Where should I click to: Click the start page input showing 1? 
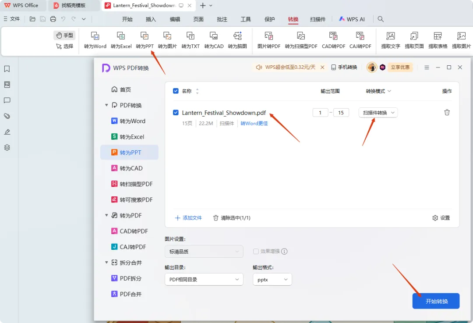coord(320,113)
